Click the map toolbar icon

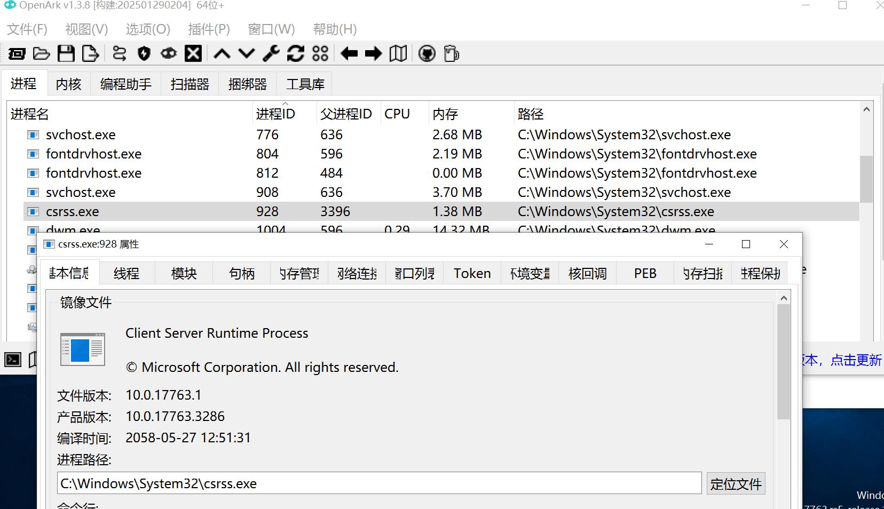[x=398, y=53]
